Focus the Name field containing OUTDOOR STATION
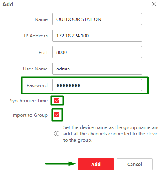Viewport: 158px width, 175px height. 97,19
